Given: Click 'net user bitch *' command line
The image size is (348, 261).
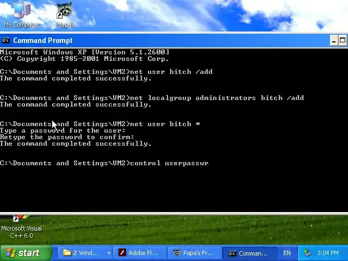Looking at the screenshot, I should pyautogui.click(x=100, y=124).
